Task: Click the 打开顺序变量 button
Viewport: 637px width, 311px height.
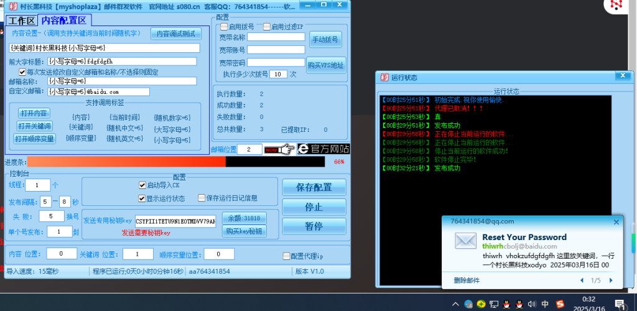Action: 35,139
